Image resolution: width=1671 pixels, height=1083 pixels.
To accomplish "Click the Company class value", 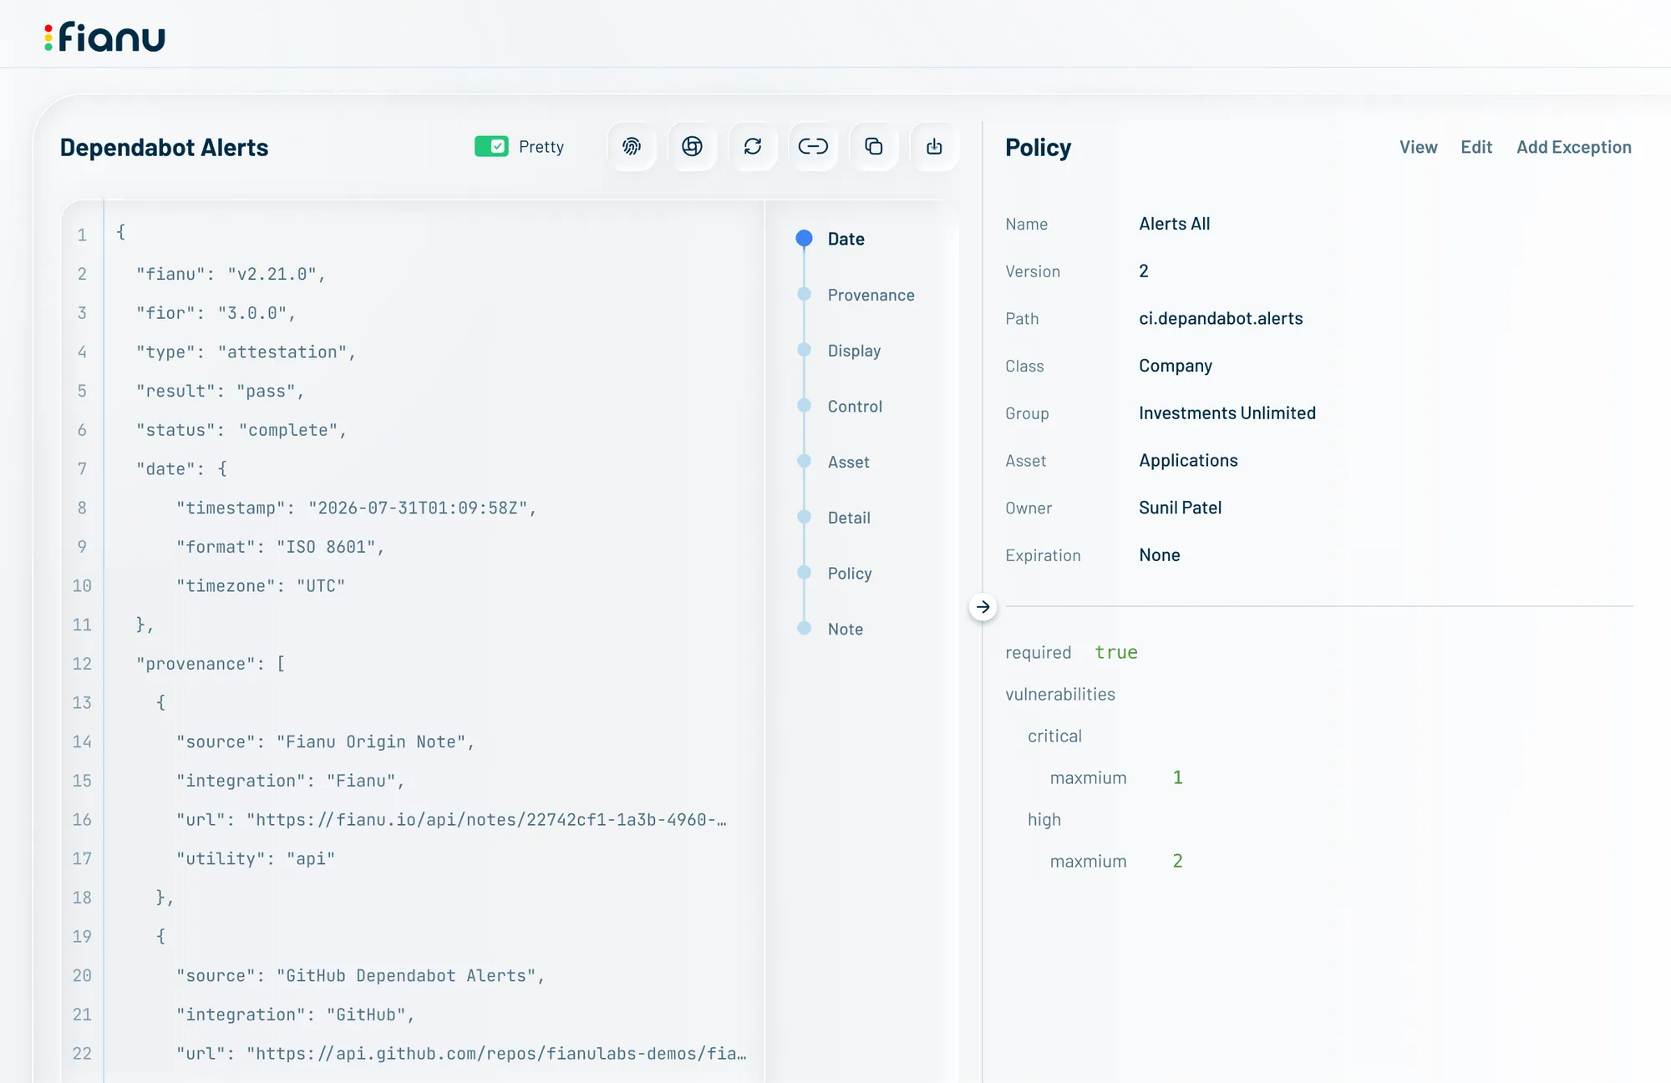I will click(x=1175, y=366).
